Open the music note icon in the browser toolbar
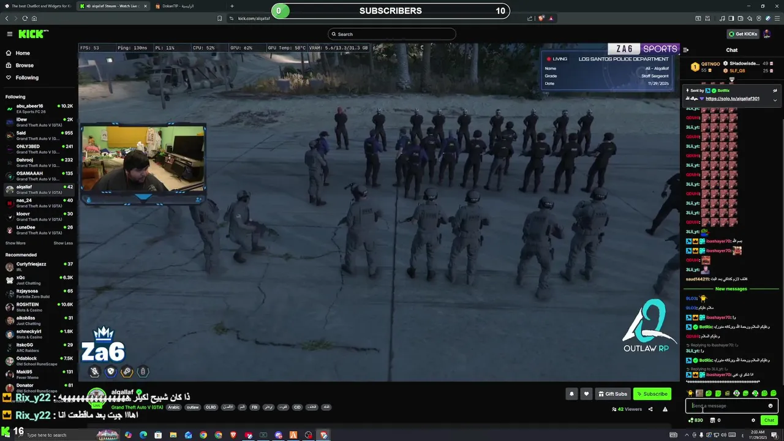This screenshot has height=441, width=784. [723, 18]
